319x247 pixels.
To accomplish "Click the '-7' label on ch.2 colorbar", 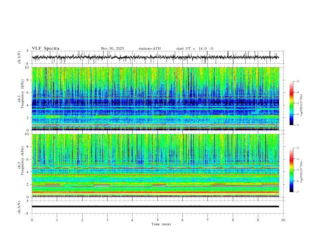I will pos(297,192).
